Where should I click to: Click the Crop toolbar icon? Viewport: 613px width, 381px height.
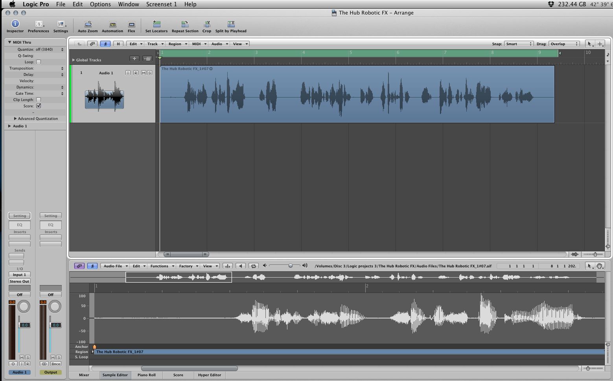click(207, 24)
